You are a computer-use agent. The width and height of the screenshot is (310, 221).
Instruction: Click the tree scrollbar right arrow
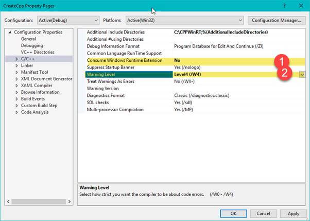click(x=70, y=201)
